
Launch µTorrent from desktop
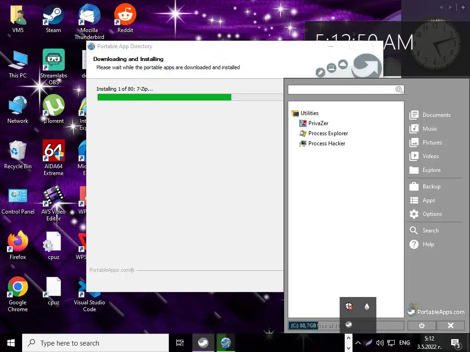click(x=54, y=109)
